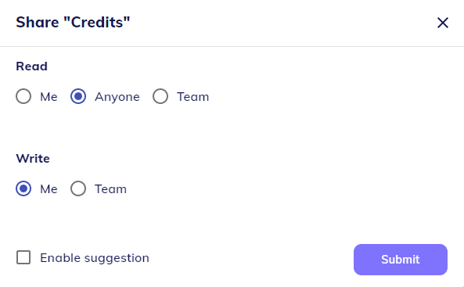This screenshot has height=287, width=464.
Task: Select the Me radio button under Write
Action: coord(23,188)
